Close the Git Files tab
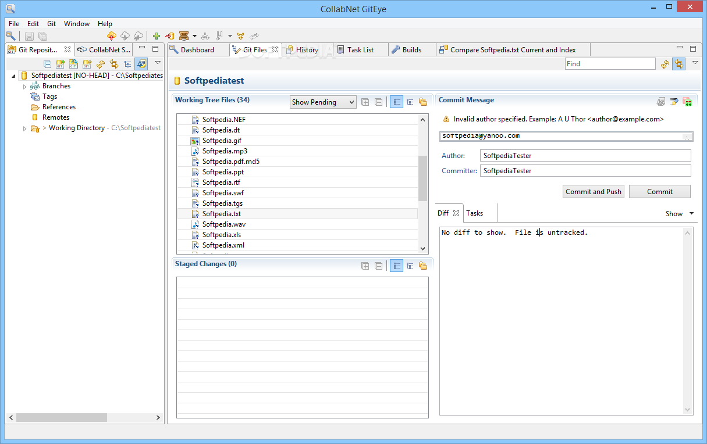 [275, 50]
